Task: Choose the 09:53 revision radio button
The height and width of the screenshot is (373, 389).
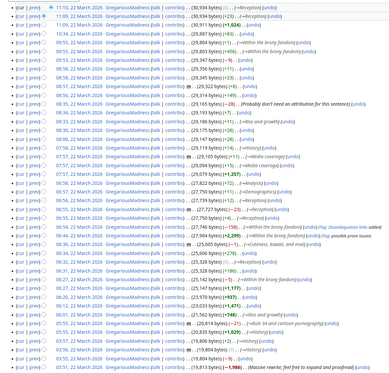Action: pos(44,60)
